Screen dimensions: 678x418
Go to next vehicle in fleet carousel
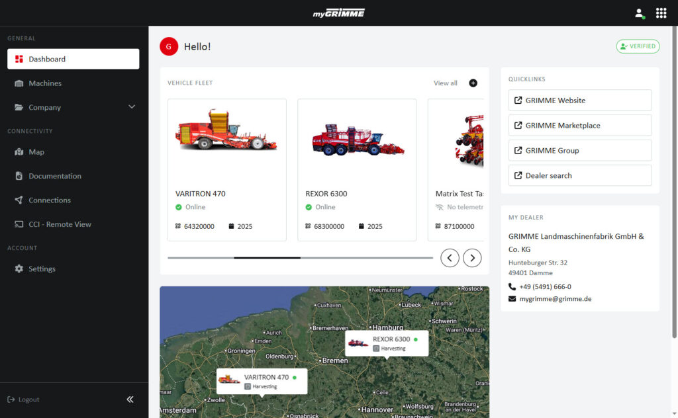[x=472, y=258]
